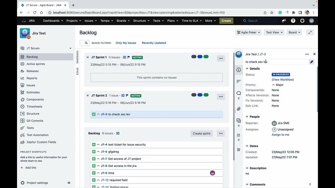Open the Dashboards menu
Viewport: 335px width, 188px height.
(53, 21)
